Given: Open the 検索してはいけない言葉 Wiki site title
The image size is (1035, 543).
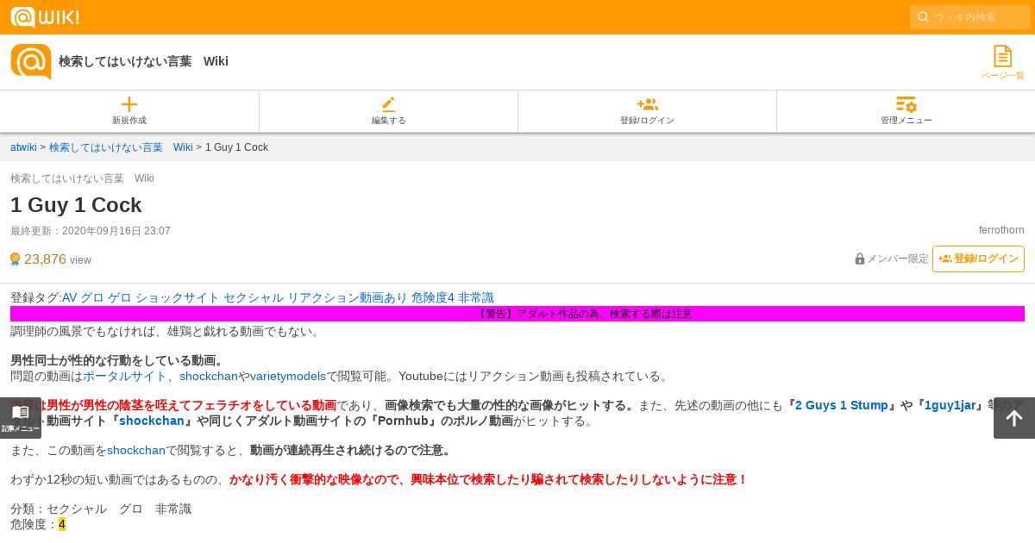Looking at the screenshot, I should [143, 61].
